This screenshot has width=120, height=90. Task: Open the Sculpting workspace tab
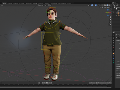(x=15, y=3)
